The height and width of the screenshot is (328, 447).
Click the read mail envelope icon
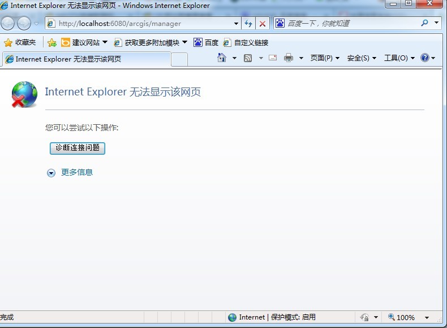[273, 58]
